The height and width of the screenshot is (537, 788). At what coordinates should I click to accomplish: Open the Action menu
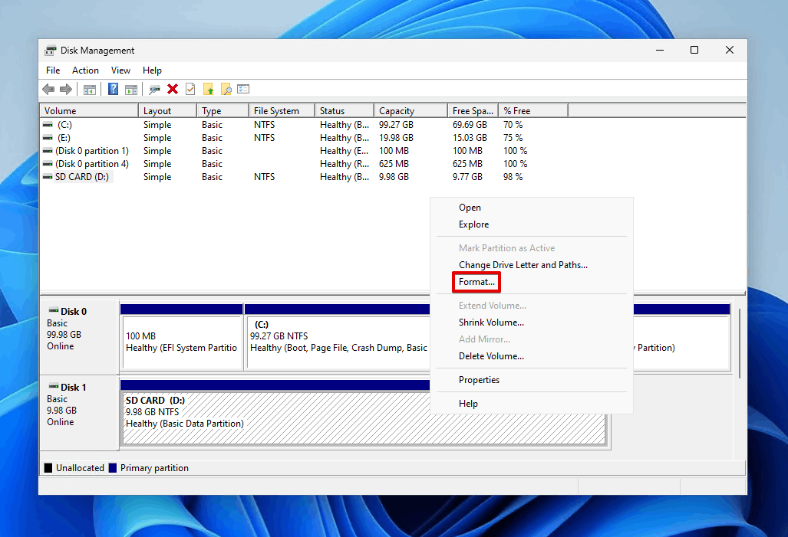(x=85, y=70)
